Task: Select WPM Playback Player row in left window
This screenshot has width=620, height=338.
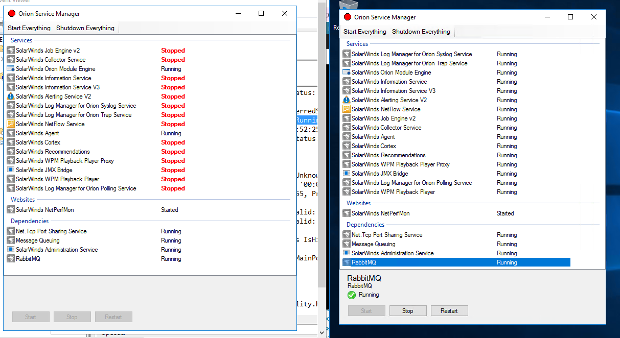Action: point(120,179)
